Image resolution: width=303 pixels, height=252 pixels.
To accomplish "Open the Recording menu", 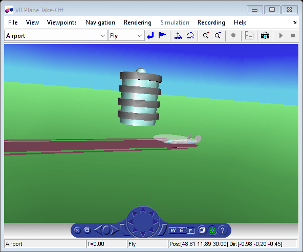I will pos(211,22).
